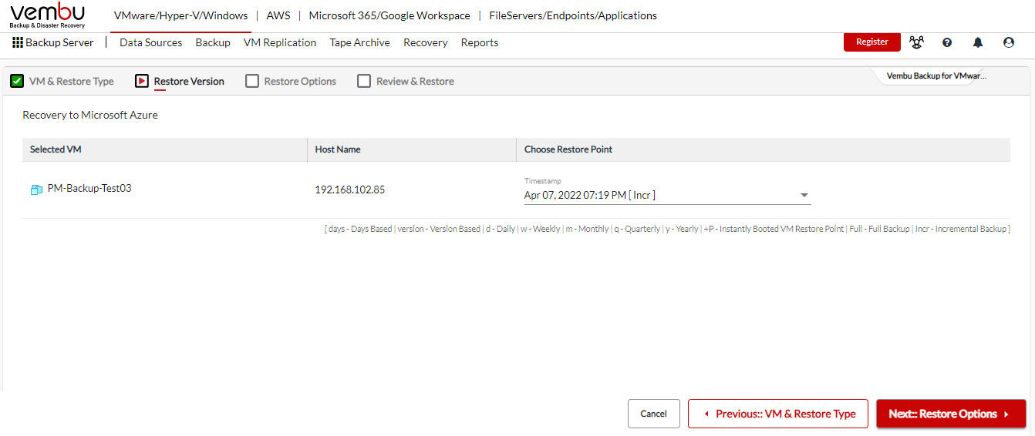Click the VM & Restore Type checked step box
This screenshot has width=1035, height=436.
click(17, 81)
